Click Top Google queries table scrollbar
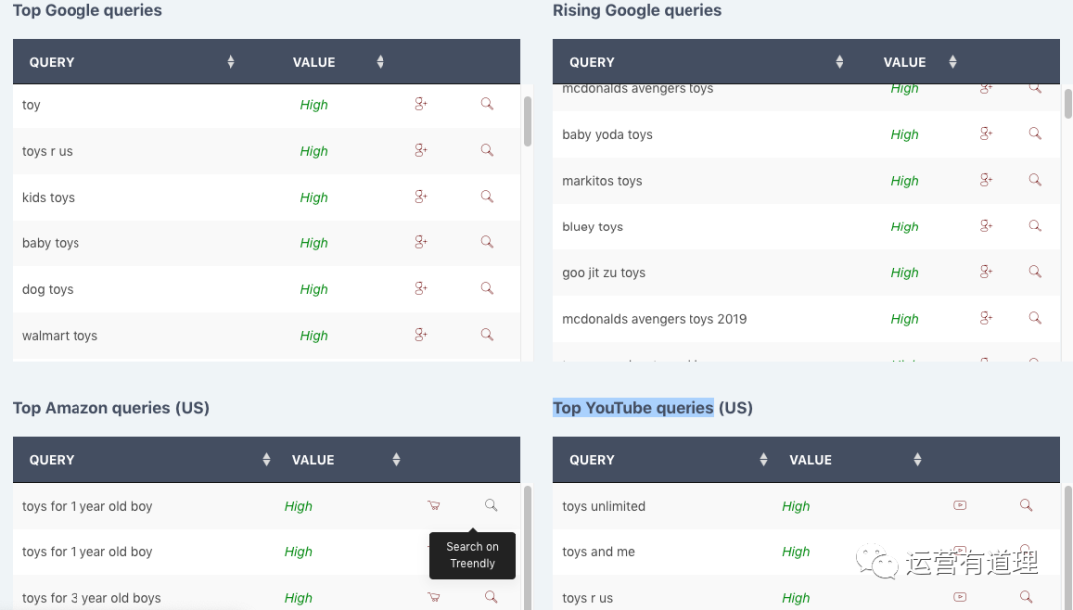This screenshot has height=610, width=1073. 527,121
